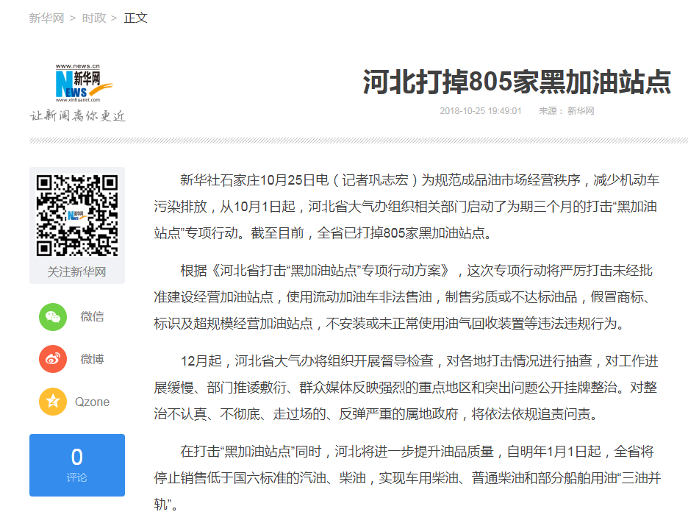Open the blue 0 评论 comments box

tap(76, 465)
